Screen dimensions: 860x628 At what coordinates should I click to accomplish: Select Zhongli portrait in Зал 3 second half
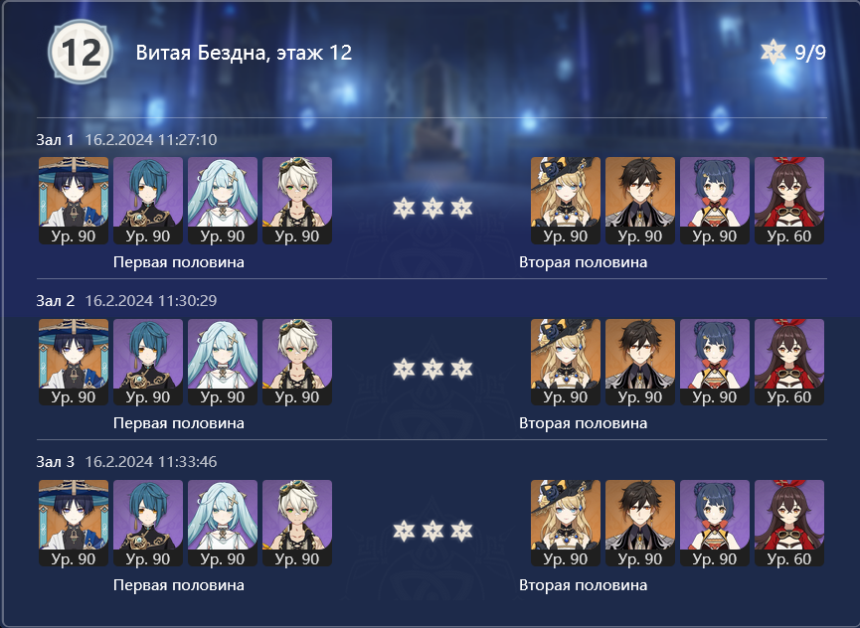(x=640, y=524)
